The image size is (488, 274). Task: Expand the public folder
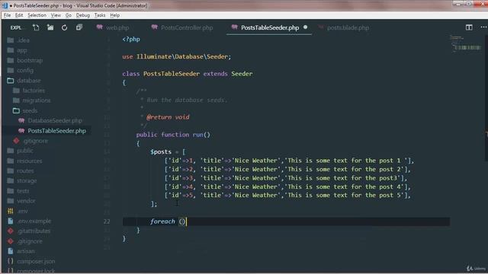[x=25, y=151]
